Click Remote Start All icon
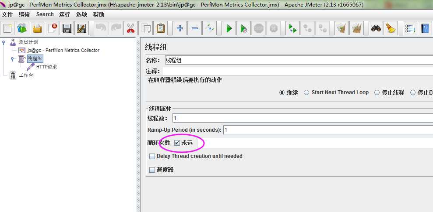This screenshot has height=212, width=433. point(292,28)
